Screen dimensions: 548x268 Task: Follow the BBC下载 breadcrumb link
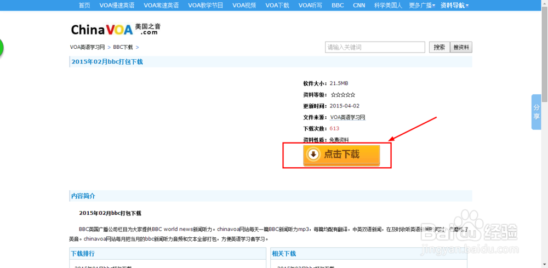pos(123,47)
